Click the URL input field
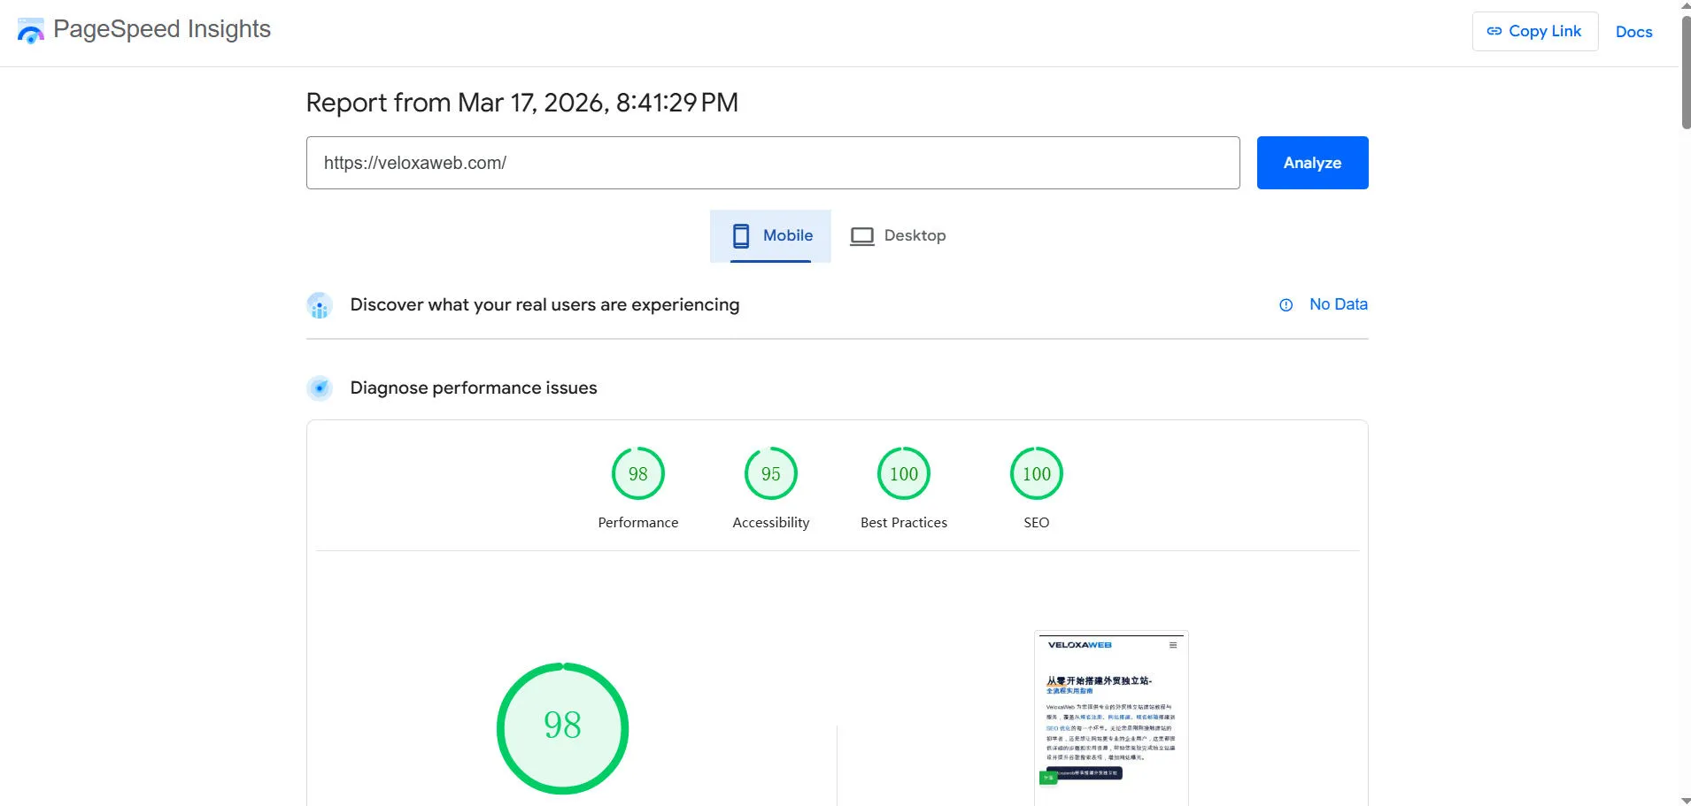The height and width of the screenshot is (806, 1691). click(x=772, y=163)
